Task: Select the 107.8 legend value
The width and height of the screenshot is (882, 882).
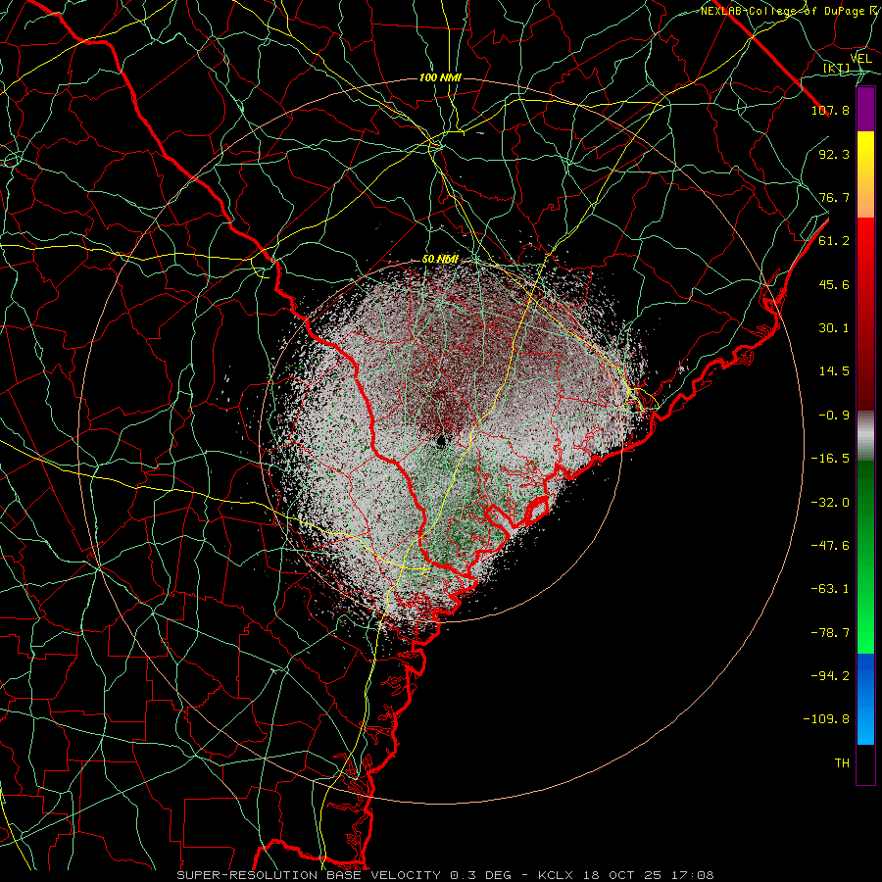Action: tap(830, 110)
